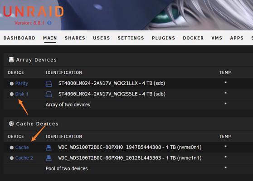Click the IDENTIFICATION header in the Array Devices table

(x=64, y=72)
